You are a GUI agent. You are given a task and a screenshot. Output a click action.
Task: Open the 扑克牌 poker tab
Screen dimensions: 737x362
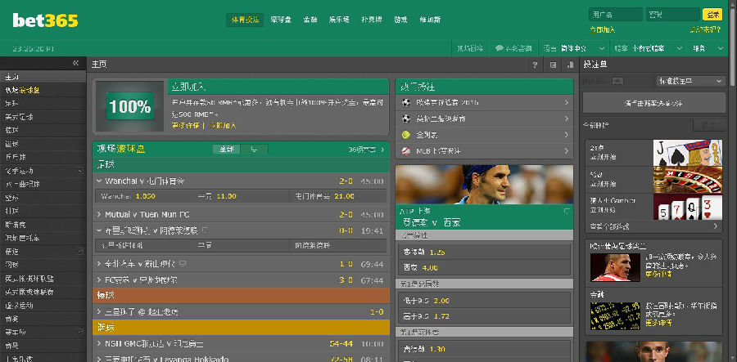371,20
